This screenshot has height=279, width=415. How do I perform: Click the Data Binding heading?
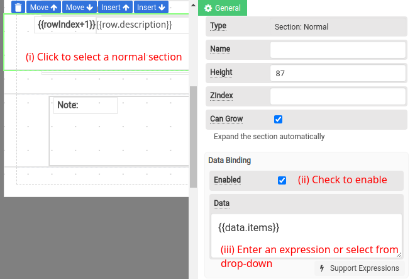click(230, 160)
